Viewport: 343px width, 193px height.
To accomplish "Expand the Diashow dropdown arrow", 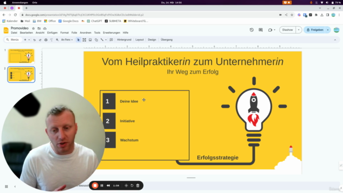I will [299, 30].
